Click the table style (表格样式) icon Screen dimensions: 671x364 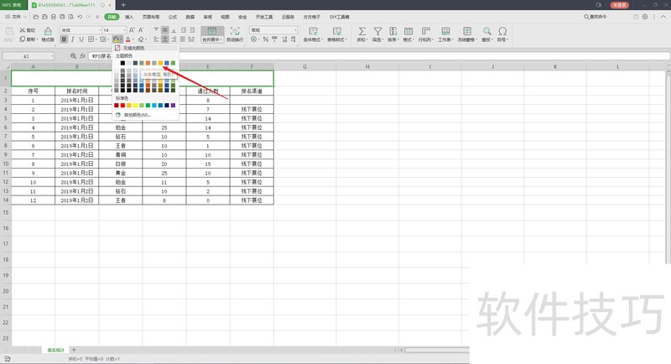click(x=337, y=31)
